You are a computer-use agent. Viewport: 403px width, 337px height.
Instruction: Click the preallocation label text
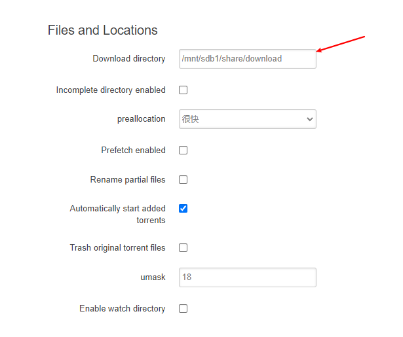pyautogui.click(x=142, y=119)
